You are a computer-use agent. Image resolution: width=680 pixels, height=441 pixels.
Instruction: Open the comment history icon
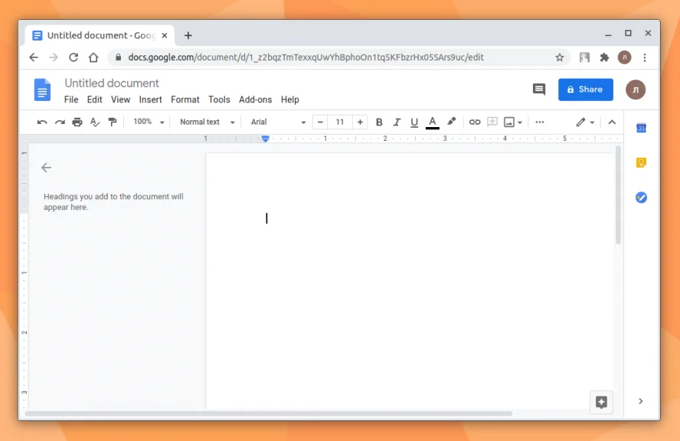[538, 90]
